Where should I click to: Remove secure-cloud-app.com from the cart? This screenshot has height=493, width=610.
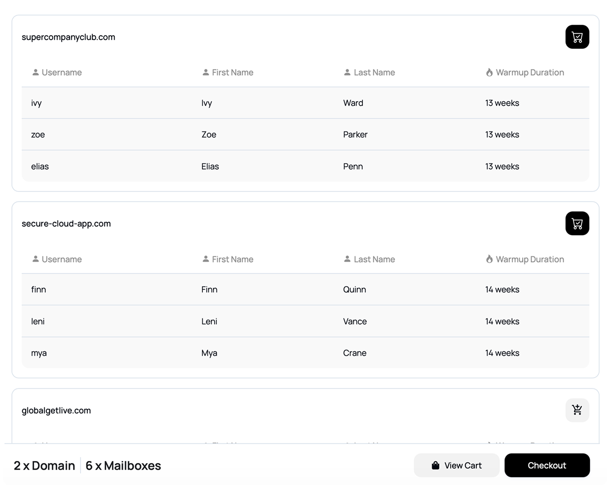[577, 224]
